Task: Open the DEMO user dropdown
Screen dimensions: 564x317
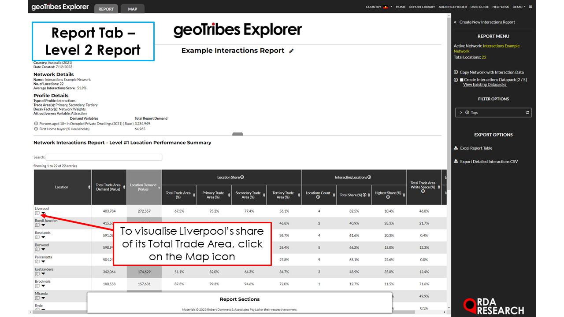Action: tap(519, 7)
